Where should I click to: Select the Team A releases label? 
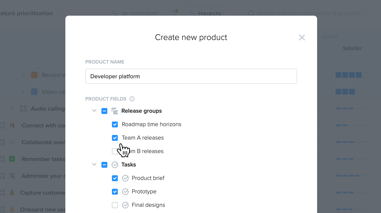click(x=143, y=138)
